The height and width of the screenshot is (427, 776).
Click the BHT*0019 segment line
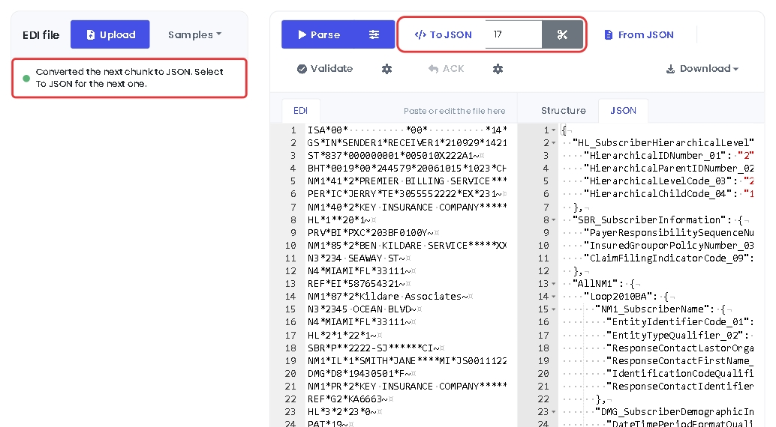pyautogui.click(x=407, y=169)
